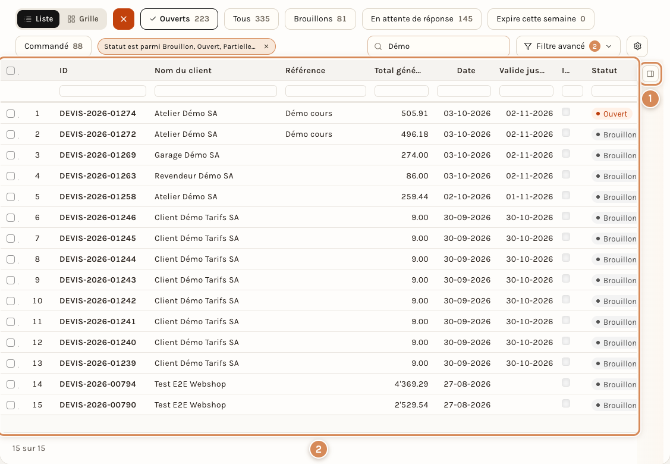The height and width of the screenshot is (464, 670).
Task: Open quote DEVIS-2026-00790
Action: tap(98, 405)
